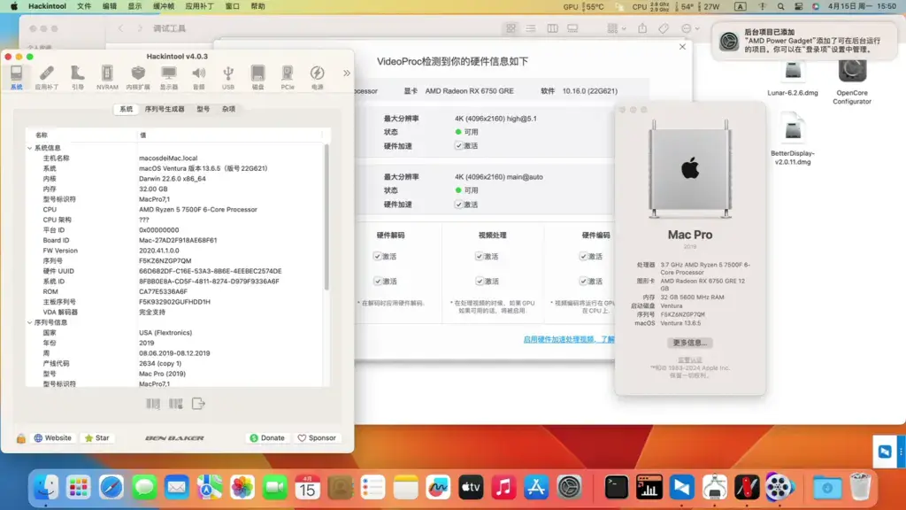Collapse the 序列号信息 tree group
Image resolution: width=906 pixels, height=510 pixels.
click(30, 322)
